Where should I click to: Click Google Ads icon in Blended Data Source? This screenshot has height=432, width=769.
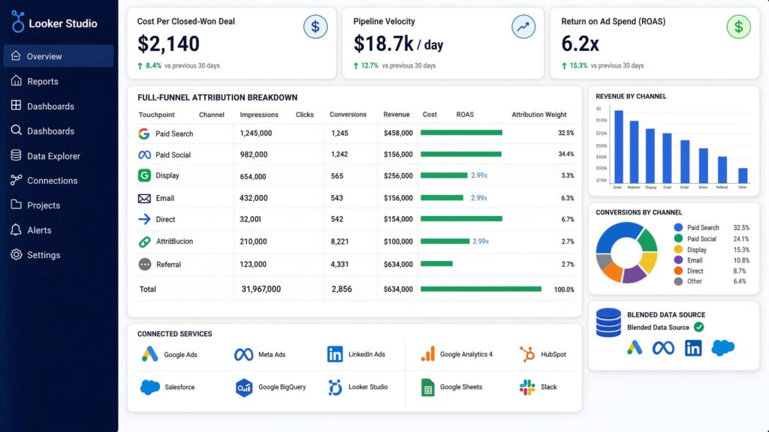click(x=635, y=348)
